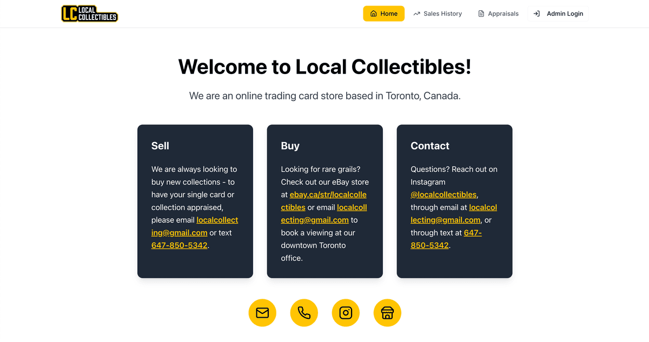Click the yellow email envelope icon
The height and width of the screenshot is (342, 649).
pos(262,313)
